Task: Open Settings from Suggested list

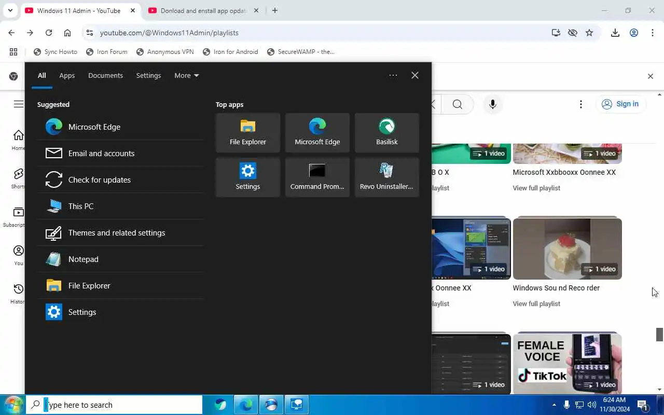Action: 120,312
